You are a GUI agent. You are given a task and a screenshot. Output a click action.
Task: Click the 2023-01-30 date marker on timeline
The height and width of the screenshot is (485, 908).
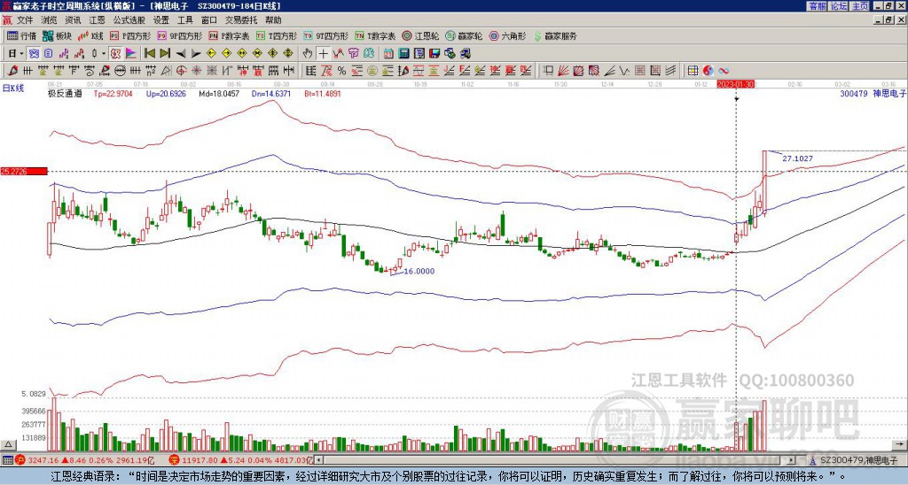[737, 84]
